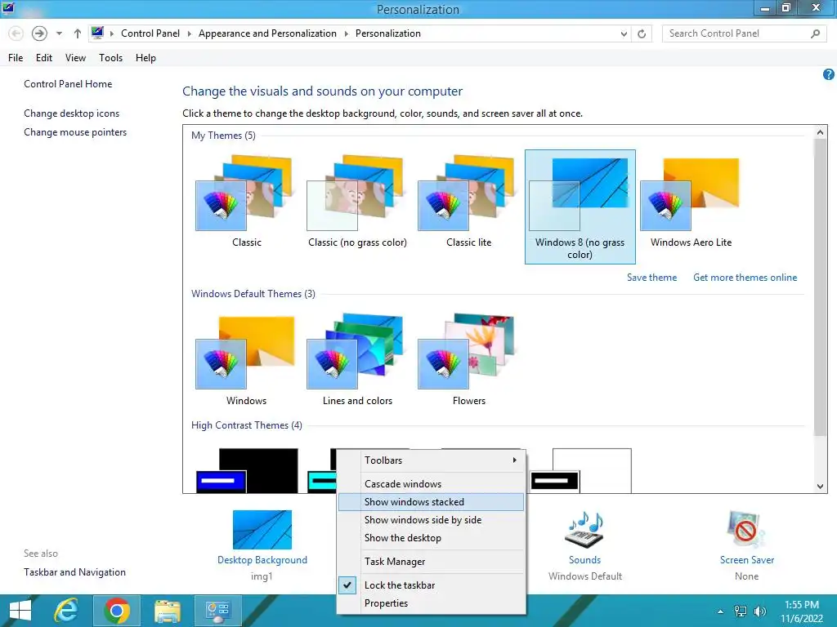Screen dimensions: 837x627
Task: Show hidden tray icons arrow
Action: pos(720,611)
